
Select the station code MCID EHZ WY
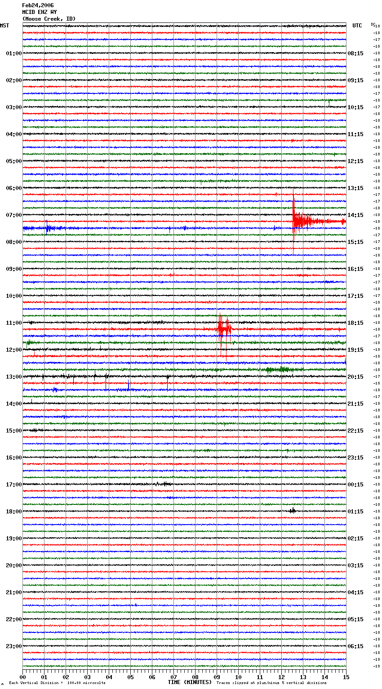40,12
